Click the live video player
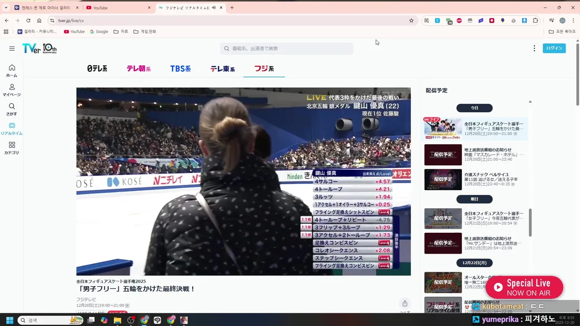This screenshot has width=580, height=326. [243, 182]
